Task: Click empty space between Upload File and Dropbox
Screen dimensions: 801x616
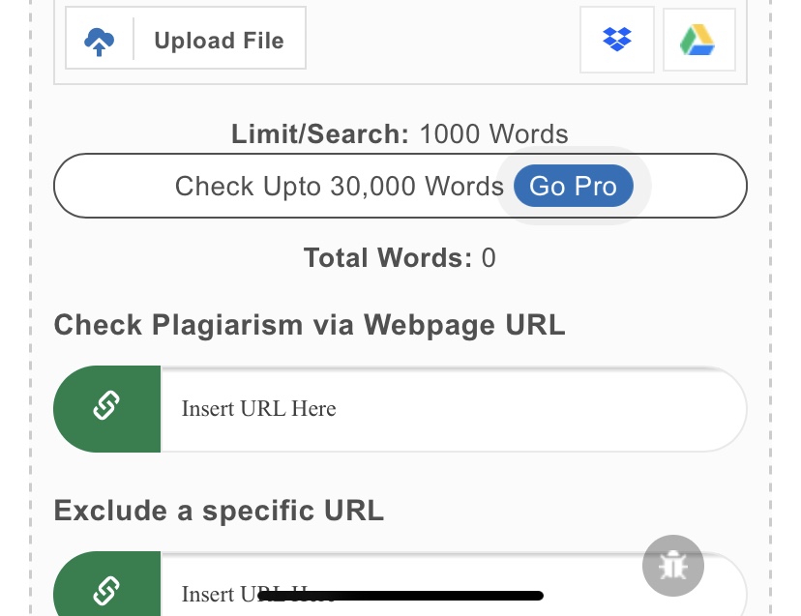Action: (x=442, y=40)
